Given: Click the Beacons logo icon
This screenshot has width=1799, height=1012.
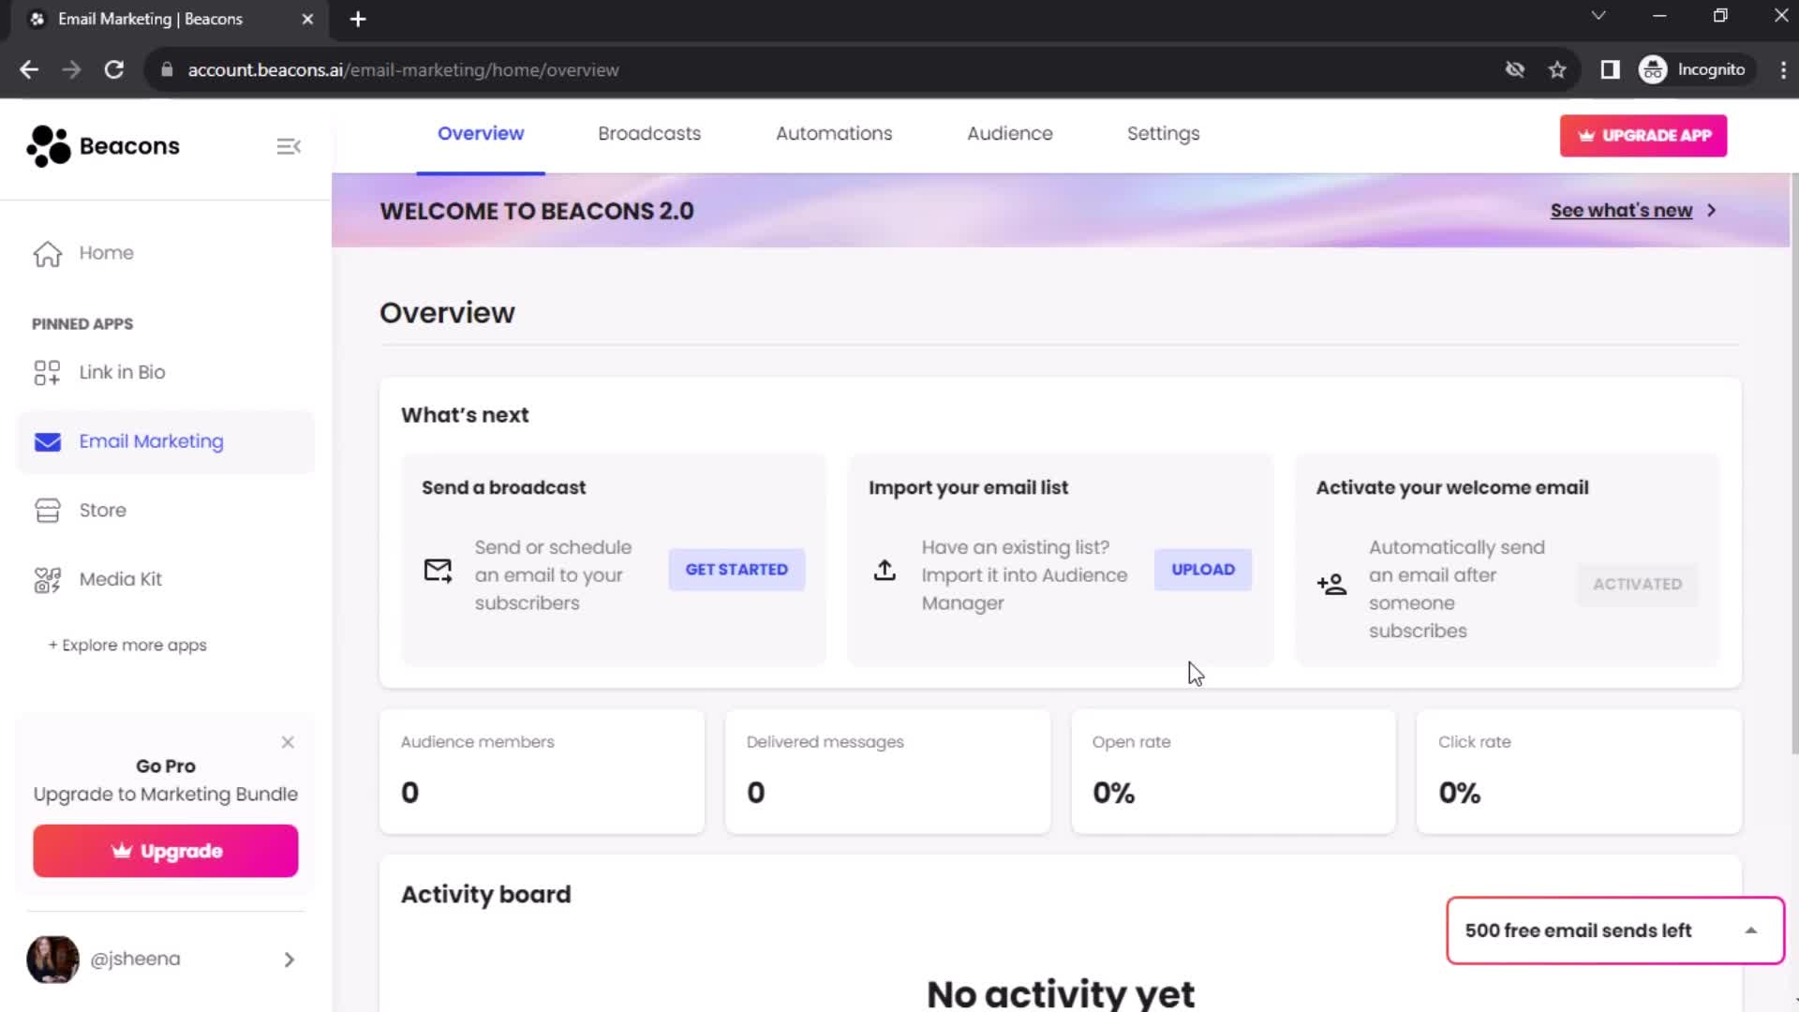Looking at the screenshot, I should (46, 146).
